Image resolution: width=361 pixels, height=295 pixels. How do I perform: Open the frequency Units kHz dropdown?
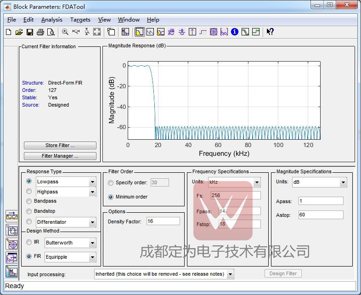pos(257,182)
